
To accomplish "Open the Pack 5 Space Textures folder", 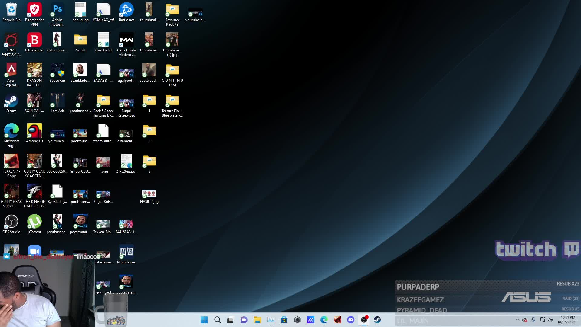I will (x=103, y=105).
